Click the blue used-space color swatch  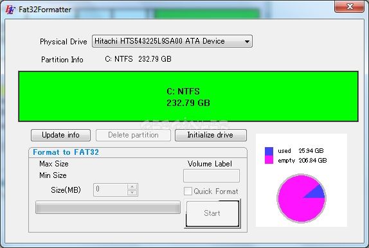click(269, 151)
